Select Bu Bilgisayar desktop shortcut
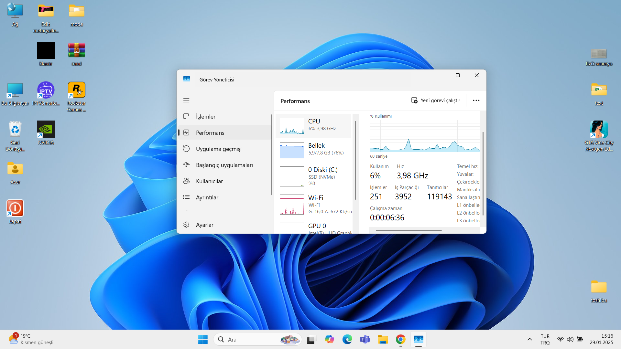The width and height of the screenshot is (621, 349). click(15, 94)
